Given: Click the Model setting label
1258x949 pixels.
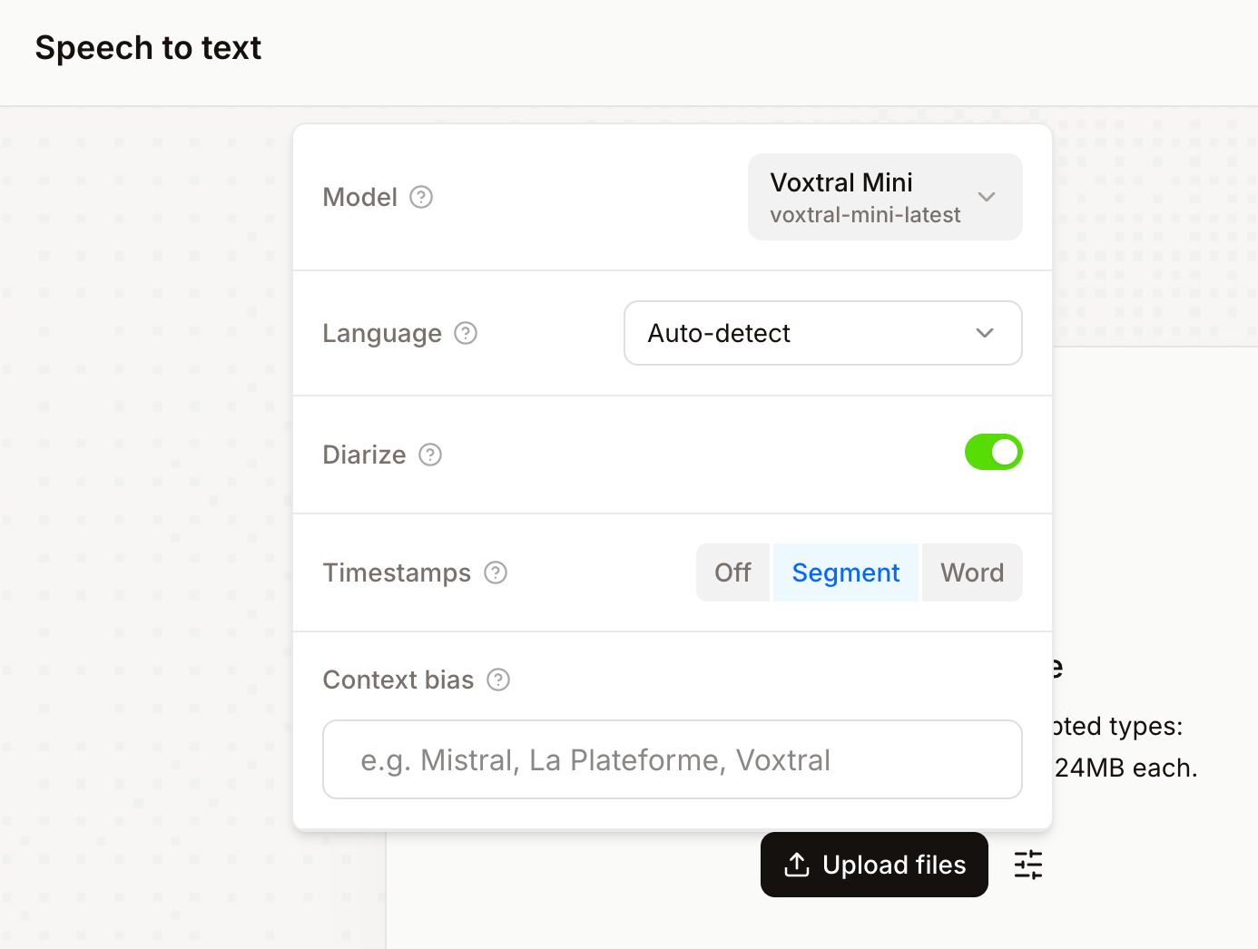Looking at the screenshot, I should 360,197.
